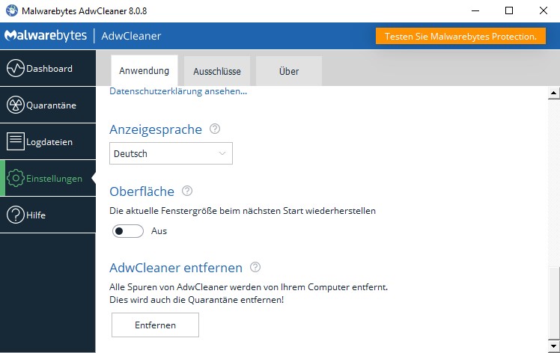This screenshot has width=560, height=353.
Task: Click help icon beside Anzeigesprache
Action: 216,129
